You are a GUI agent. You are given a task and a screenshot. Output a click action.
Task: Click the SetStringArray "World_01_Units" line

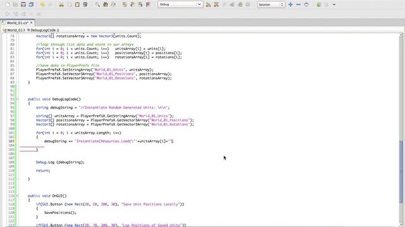click(94, 70)
